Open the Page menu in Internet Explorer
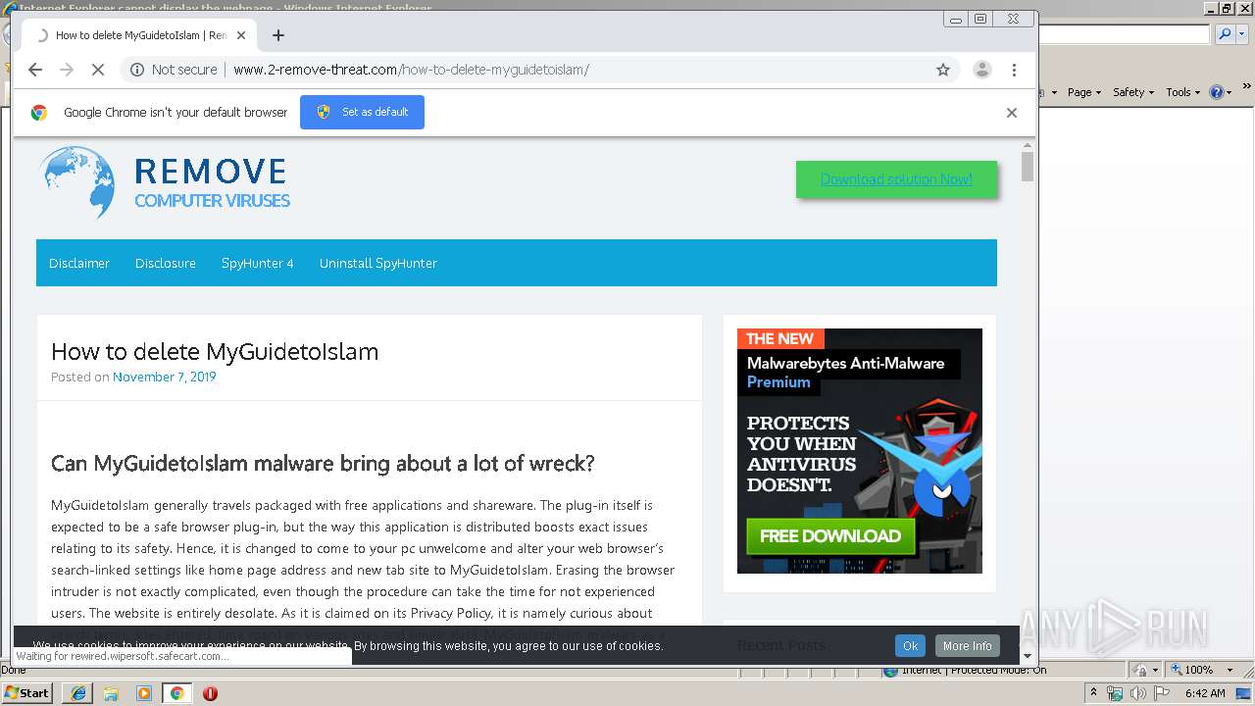The image size is (1255, 706). click(x=1083, y=92)
